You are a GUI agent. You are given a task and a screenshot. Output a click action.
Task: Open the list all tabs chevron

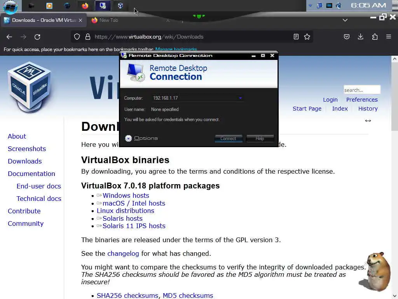345,20
